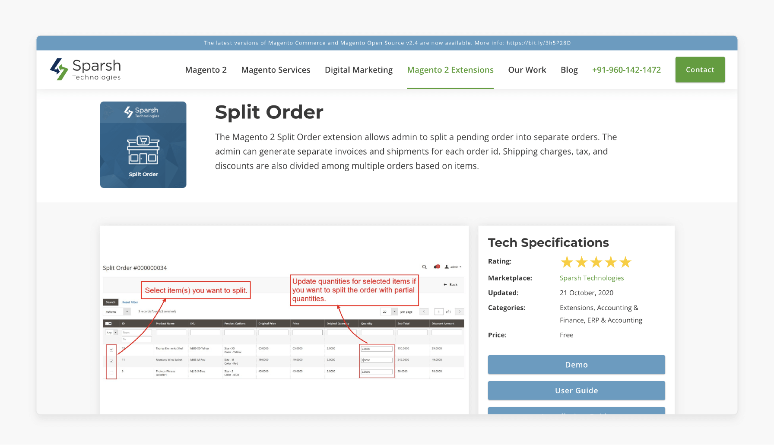The image size is (774, 445).
Task: Open the User Guide button
Action: (x=577, y=391)
